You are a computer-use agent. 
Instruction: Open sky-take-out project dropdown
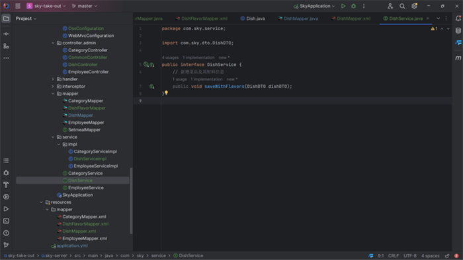(46, 6)
